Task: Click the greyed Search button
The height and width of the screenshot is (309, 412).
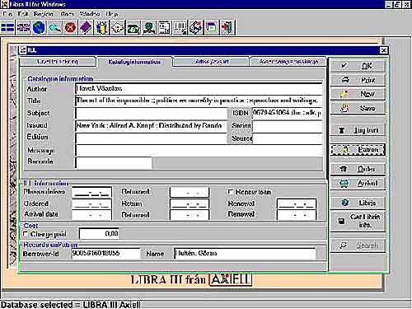Action: 358,245
